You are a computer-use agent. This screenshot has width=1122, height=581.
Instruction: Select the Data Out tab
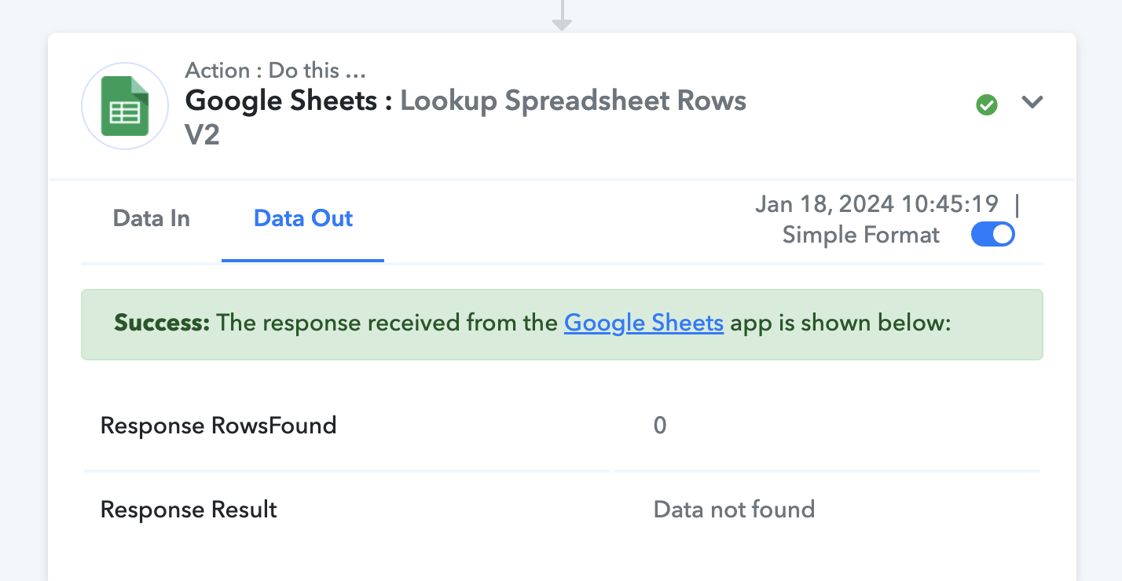pos(303,218)
